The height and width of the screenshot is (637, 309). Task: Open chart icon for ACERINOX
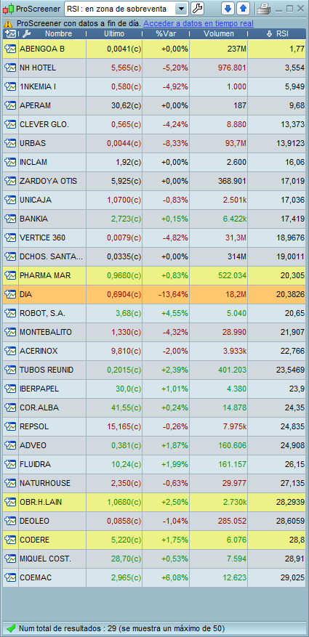[x=10, y=352]
